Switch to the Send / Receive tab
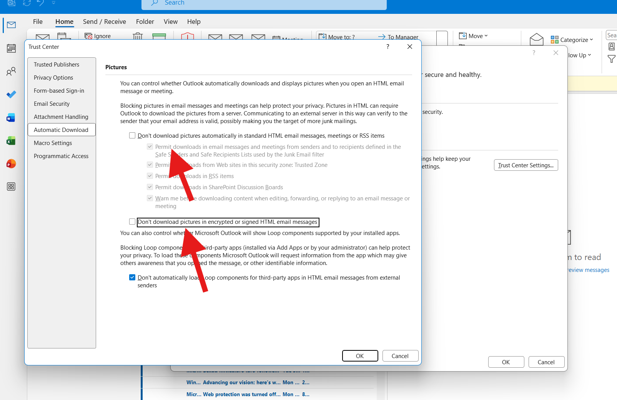The height and width of the screenshot is (400, 617). pos(105,22)
